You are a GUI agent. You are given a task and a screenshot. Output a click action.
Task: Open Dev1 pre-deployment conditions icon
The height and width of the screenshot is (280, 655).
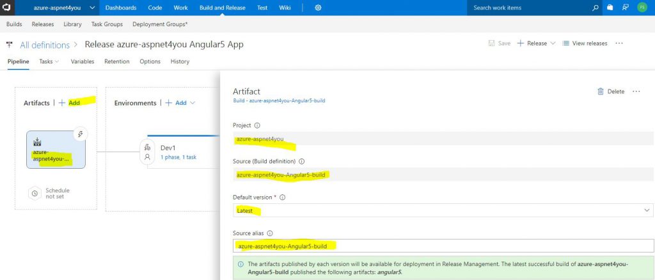pyautogui.click(x=147, y=147)
